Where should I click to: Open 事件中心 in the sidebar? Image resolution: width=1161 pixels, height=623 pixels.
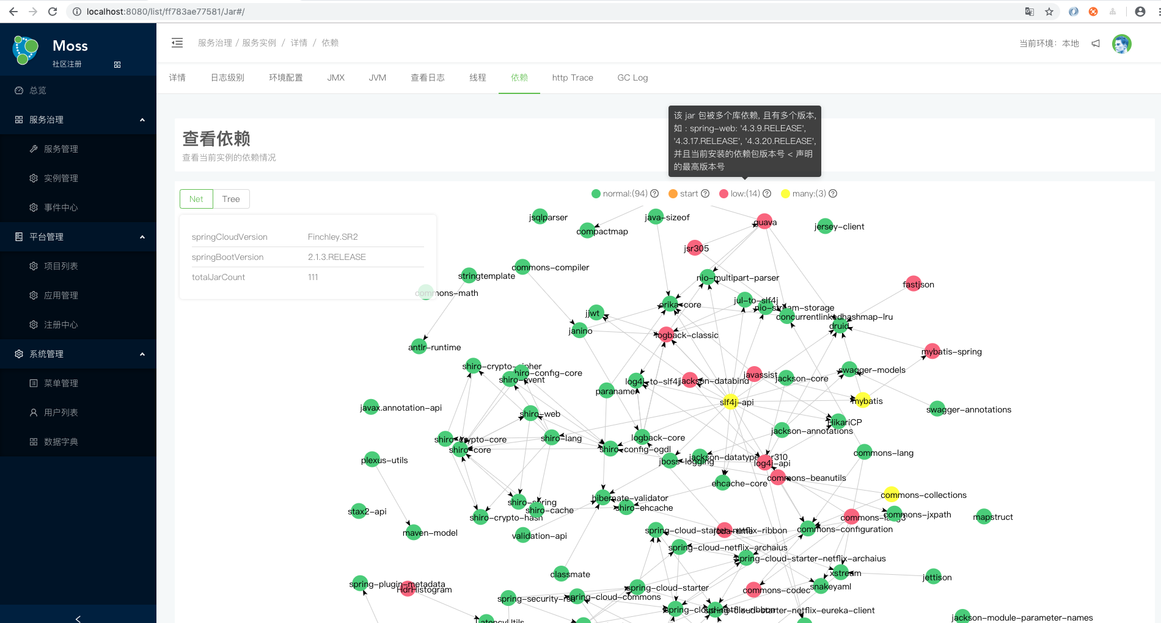click(78, 207)
